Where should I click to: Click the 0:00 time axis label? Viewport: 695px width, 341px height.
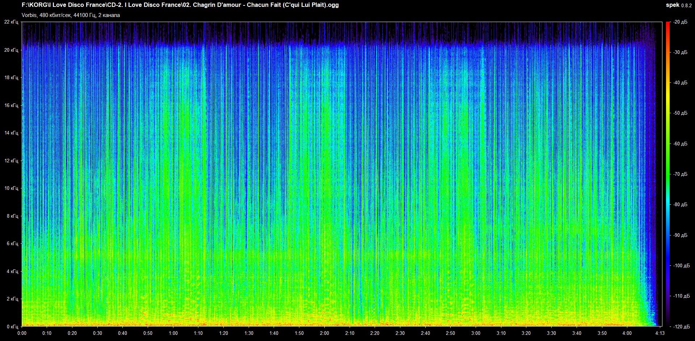pos(22,333)
